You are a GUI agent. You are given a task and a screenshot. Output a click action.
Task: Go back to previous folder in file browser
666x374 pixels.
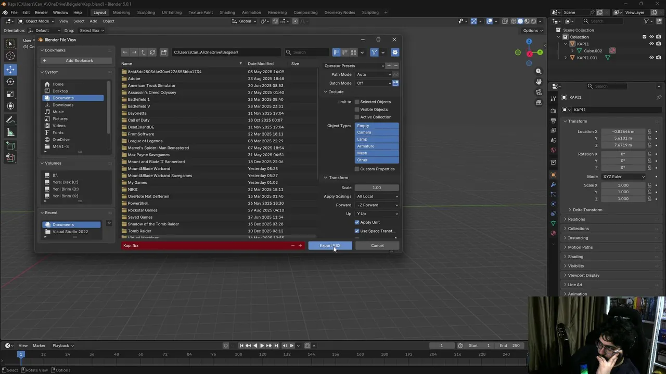pos(125,52)
